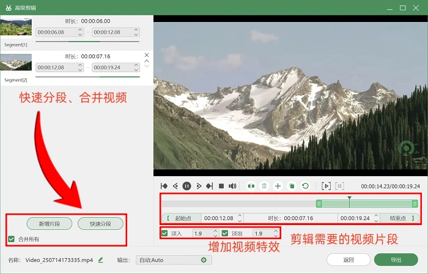This screenshot has height=274, width=428.
Task: Open the 自动Auto output format selector
Action: [174, 260]
